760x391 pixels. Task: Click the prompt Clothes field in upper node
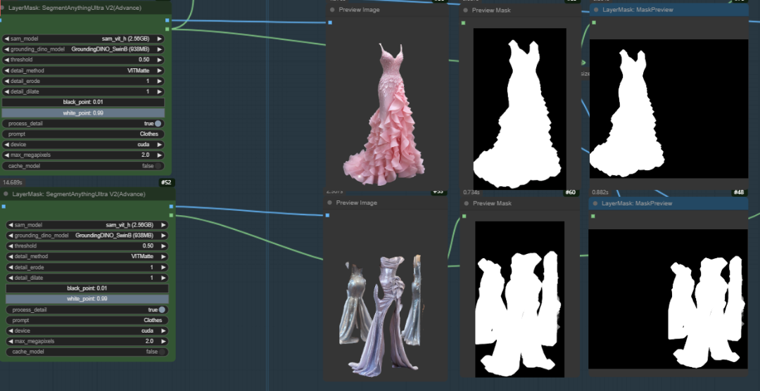pyautogui.click(x=83, y=134)
